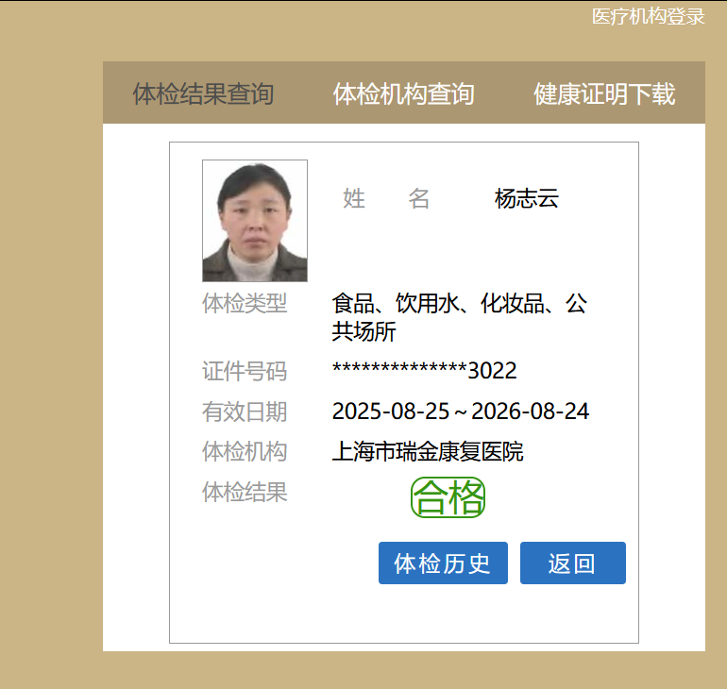Click the validity date range 2025-08-25～2026-08-24
The height and width of the screenshot is (689, 727).
[461, 412]
